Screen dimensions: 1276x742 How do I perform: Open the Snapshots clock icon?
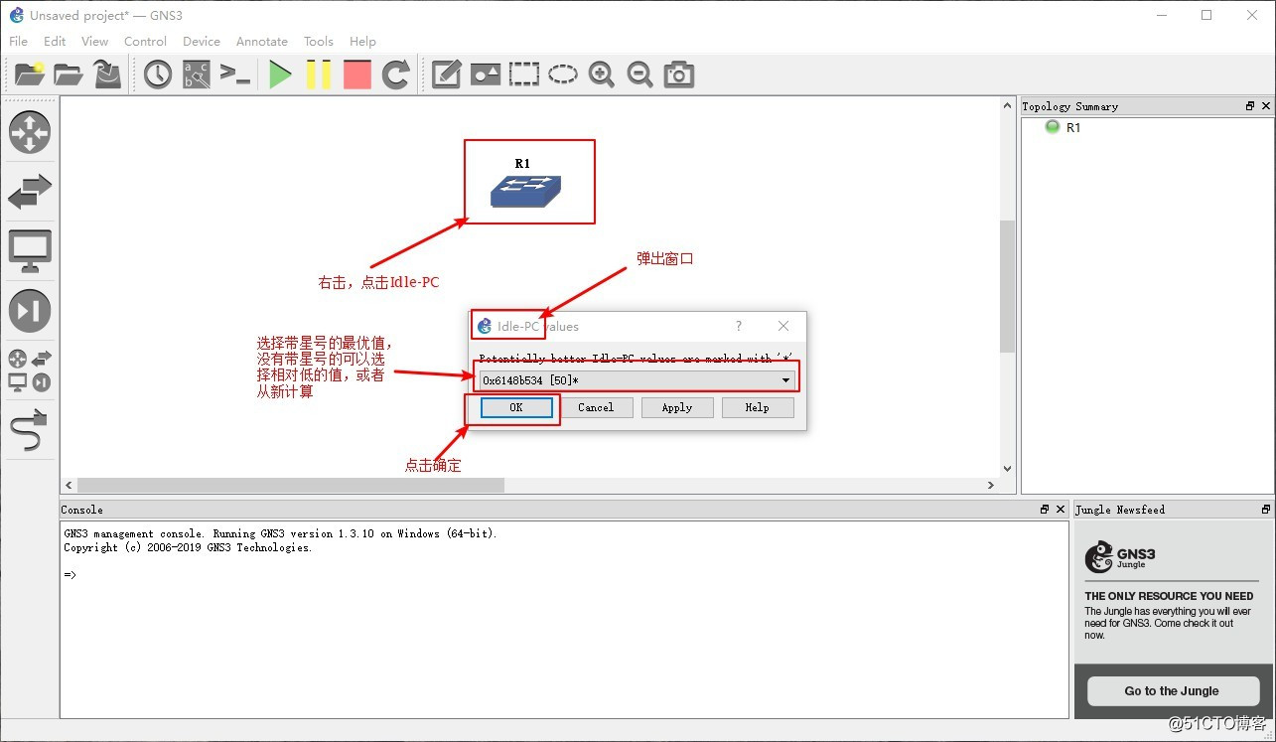(x=158, y=74)
